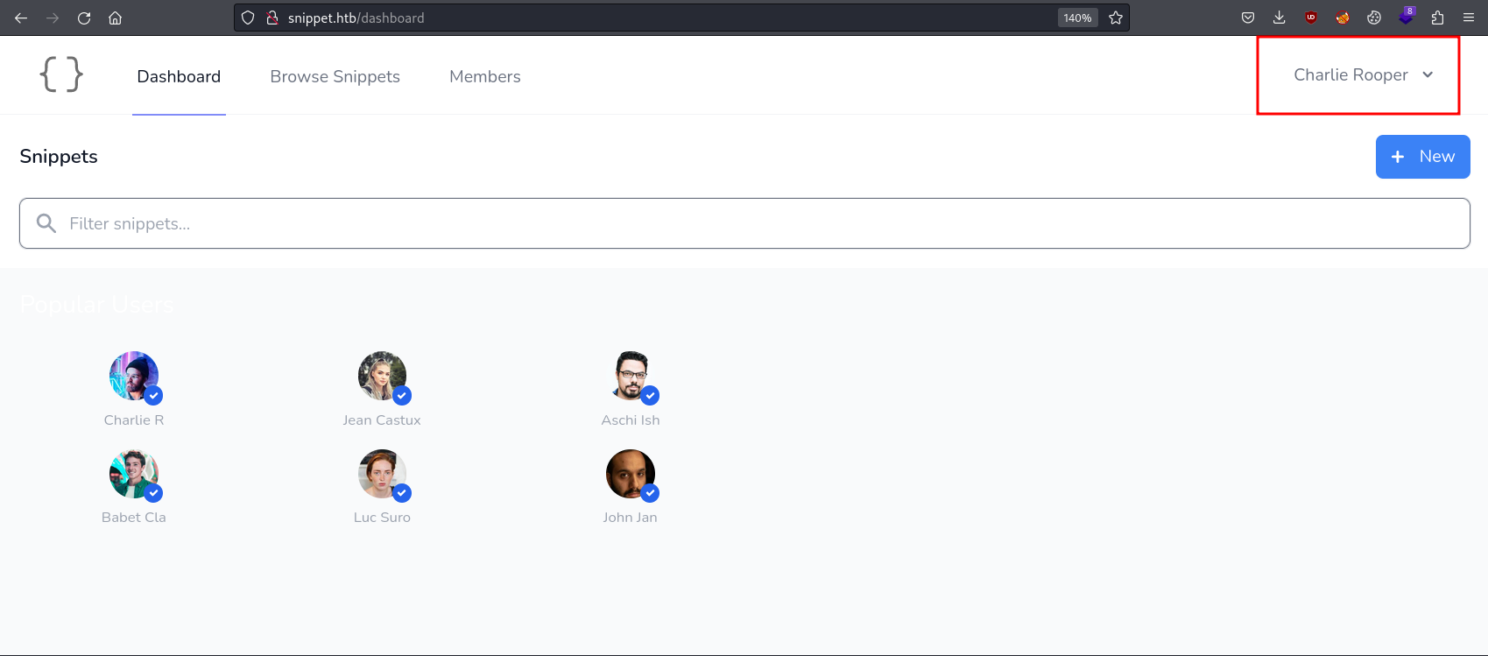The height and width of the screenshot is (656, 1488).
Task: Open the extensions puzzle piece icon
Action: point(1437,18)
